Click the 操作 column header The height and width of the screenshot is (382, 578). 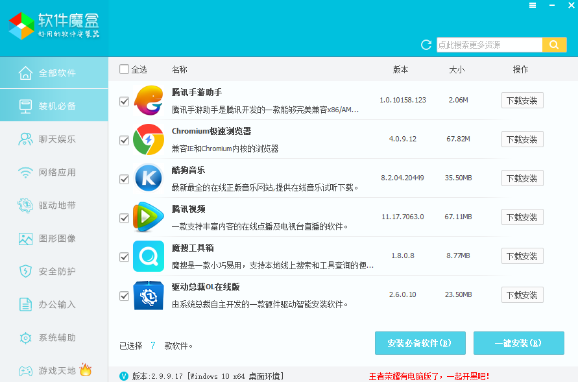(x=520, y=69)
